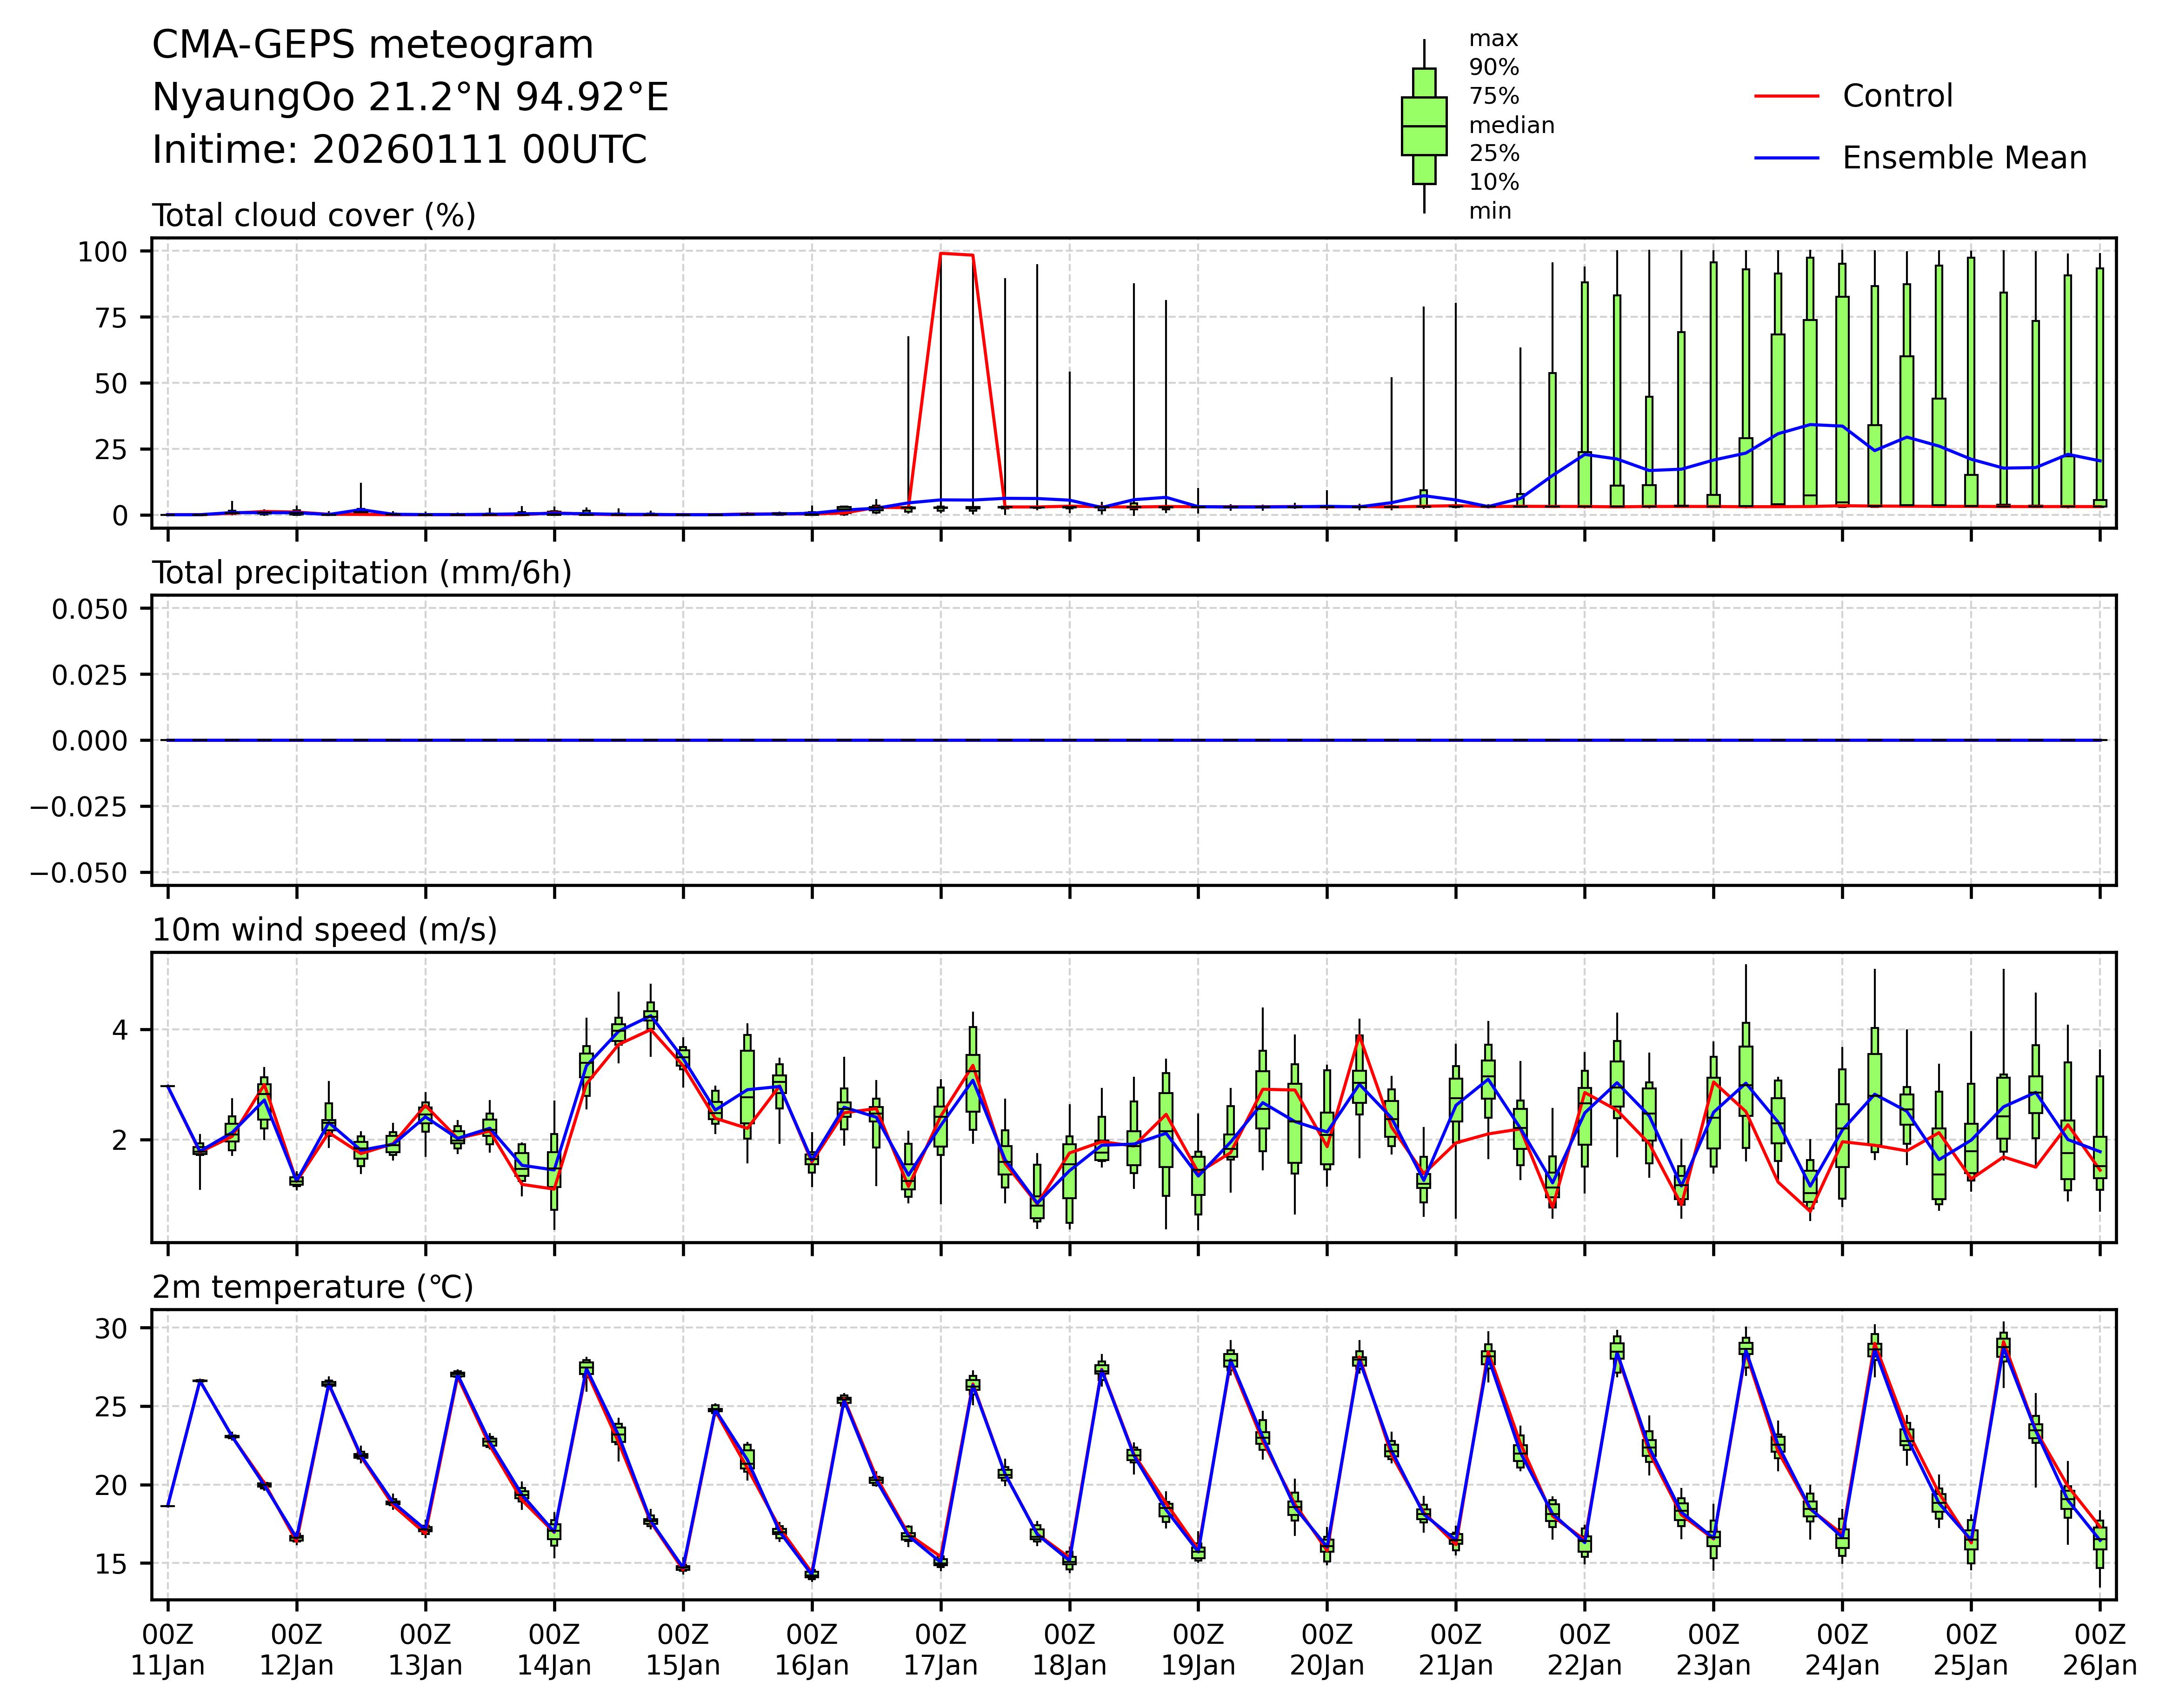Click the Total precipitation panel title
The height and width of the screenshot is (1708, 2166).
point(361,573)
